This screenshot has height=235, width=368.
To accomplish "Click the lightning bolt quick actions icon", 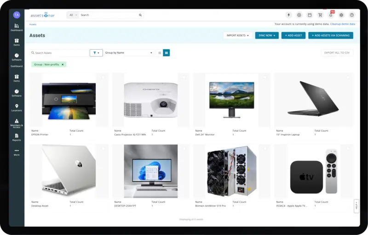I will coord(288,15).
